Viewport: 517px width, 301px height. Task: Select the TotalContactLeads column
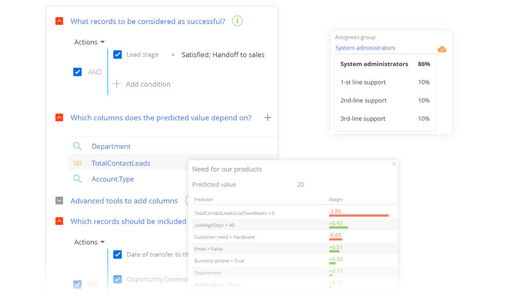121,163
